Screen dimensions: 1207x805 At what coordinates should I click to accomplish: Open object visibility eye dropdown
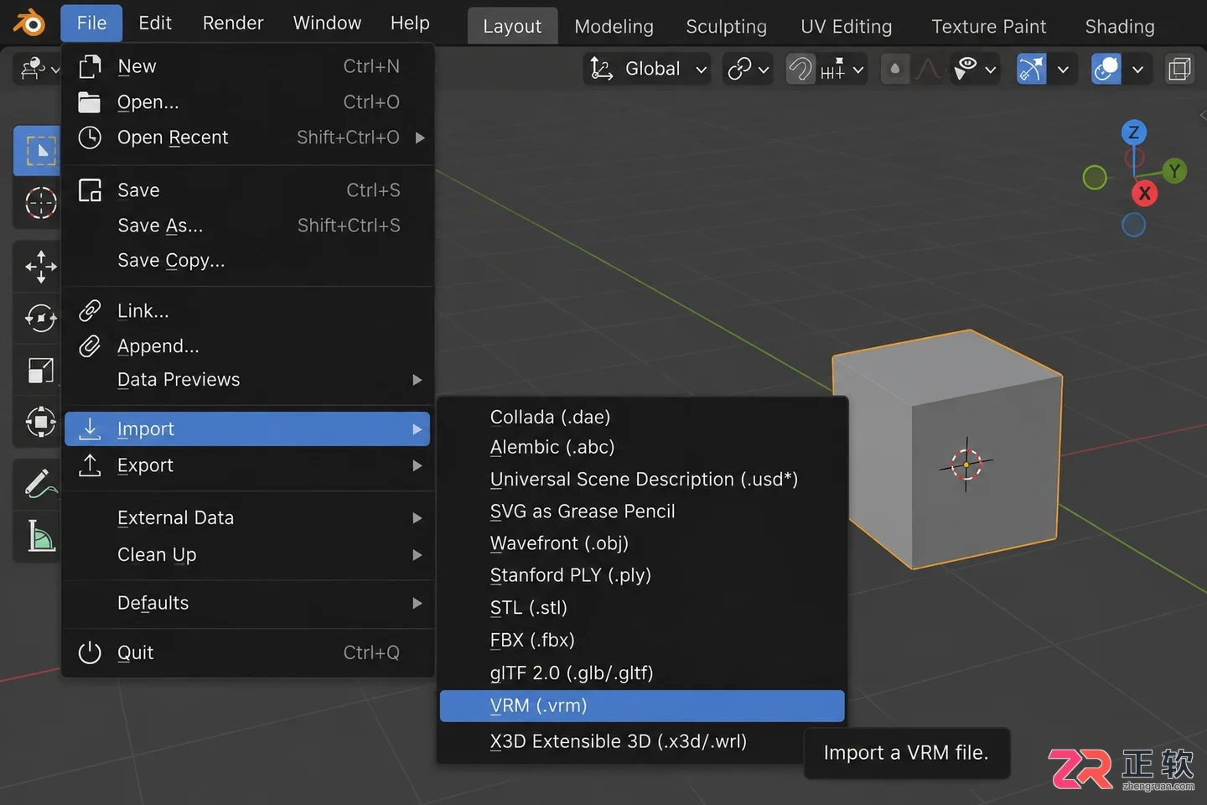(x=975, y=69)
